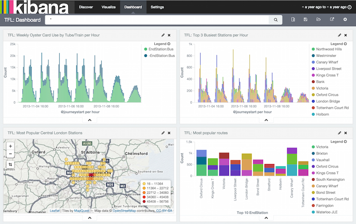Click the Add Visualization plus icon
The height and width of the screenshot is (224, 356).
(x=345, y=20)
